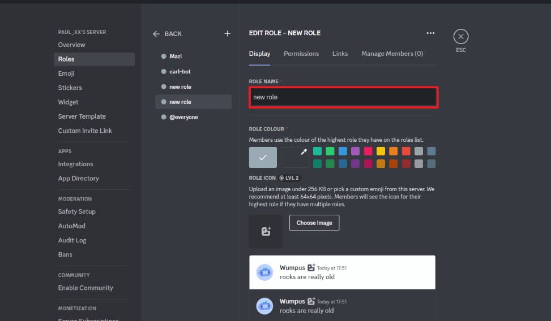
Task: Click Wumpus avatar in dark preview
Action: 264,306
